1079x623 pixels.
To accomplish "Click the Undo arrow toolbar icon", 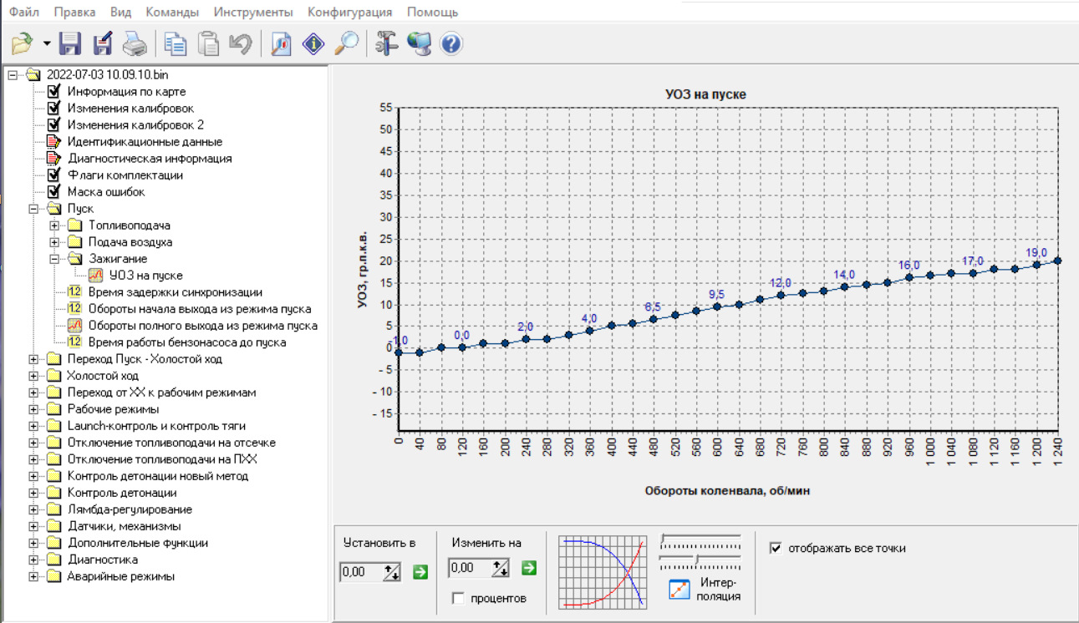I will click(240, 43).
